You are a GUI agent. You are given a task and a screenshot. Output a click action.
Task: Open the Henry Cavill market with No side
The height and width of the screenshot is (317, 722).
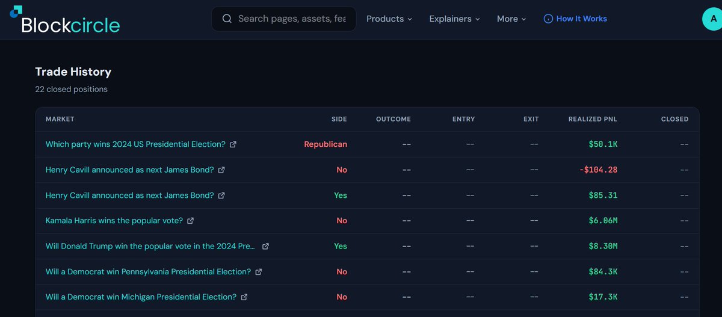coord(129,170)
